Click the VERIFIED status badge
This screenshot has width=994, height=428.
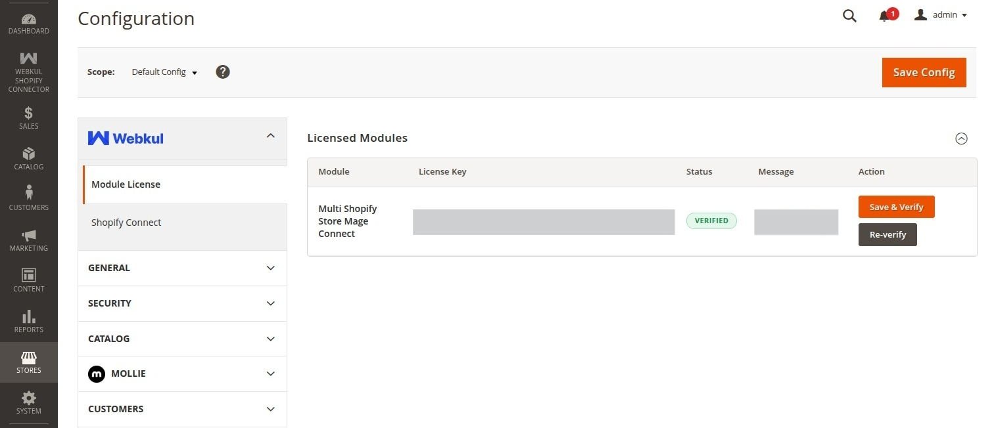711,221
